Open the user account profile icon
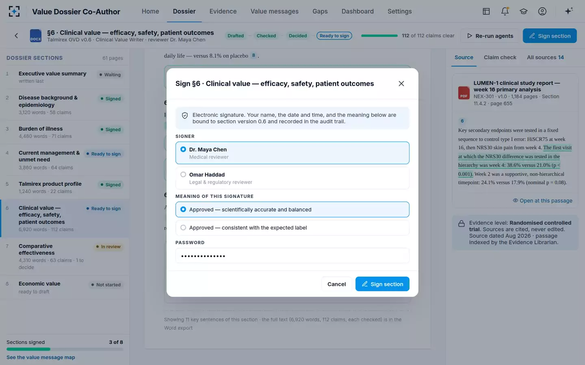The width and height of the screenshot is (585, 365). pos(542,11)
